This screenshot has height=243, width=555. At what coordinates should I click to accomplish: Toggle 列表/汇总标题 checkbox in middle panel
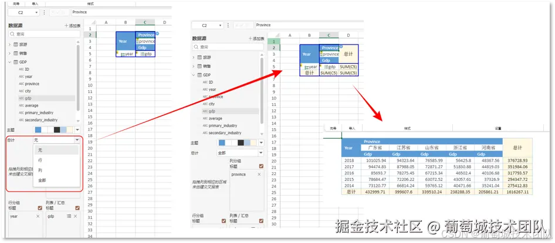click(x=261, y=221)
